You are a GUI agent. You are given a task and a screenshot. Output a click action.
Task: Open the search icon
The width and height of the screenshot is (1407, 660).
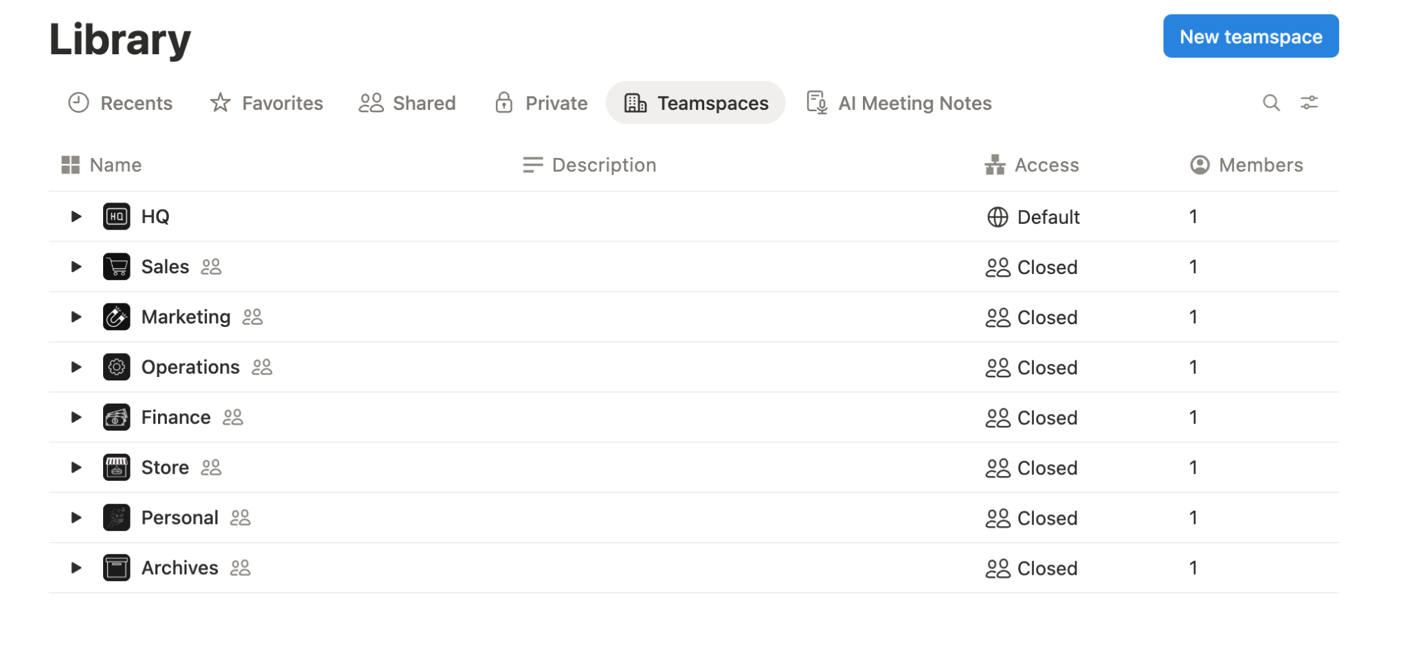[x=1271, y=102]
